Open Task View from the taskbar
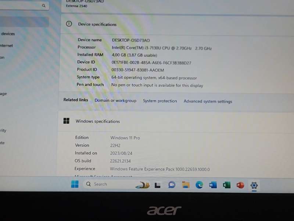The height and width of the screenshot is (221, 294). coord(157,185)
